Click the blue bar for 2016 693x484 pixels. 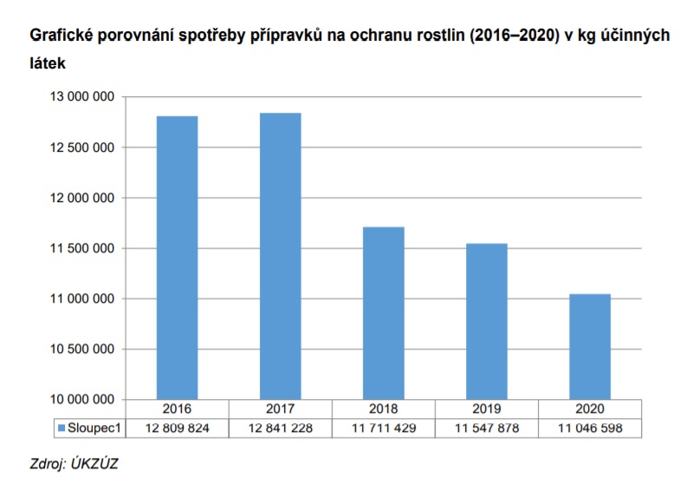coord(177,258)
